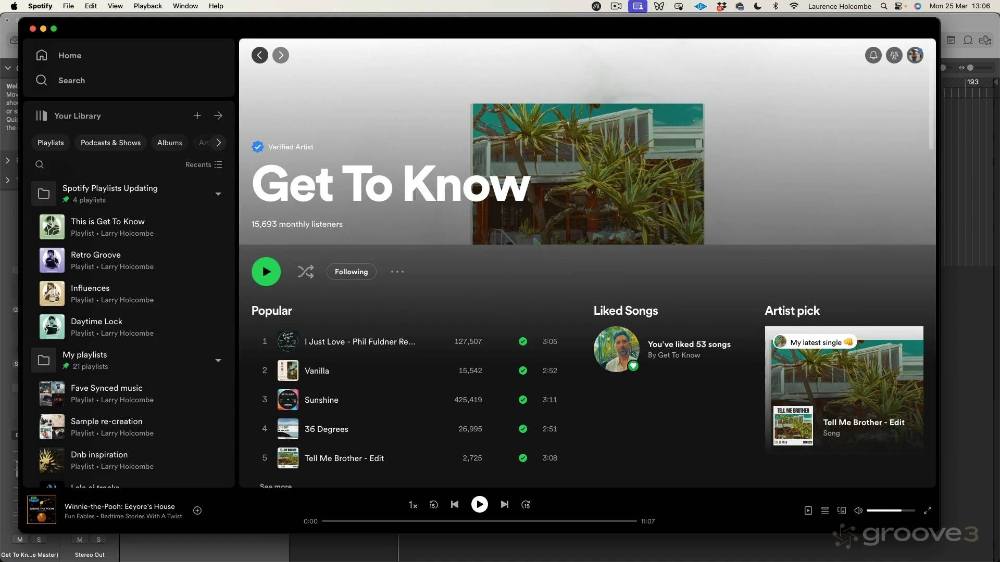Select the Podcasts & Shows filter tab
The image size is (1000, 562).
click(x=110, y=143)
